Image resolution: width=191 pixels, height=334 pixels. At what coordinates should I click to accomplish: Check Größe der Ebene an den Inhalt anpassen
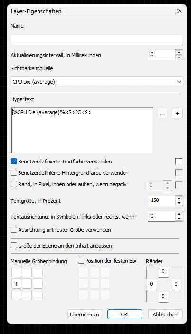tap(14, 245)
